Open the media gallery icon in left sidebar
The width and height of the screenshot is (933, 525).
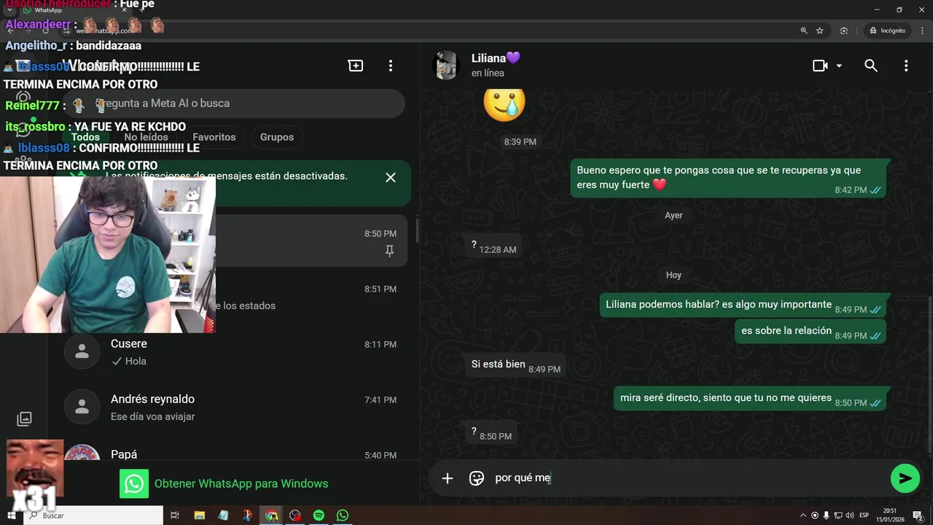click(x=24, y=419)
